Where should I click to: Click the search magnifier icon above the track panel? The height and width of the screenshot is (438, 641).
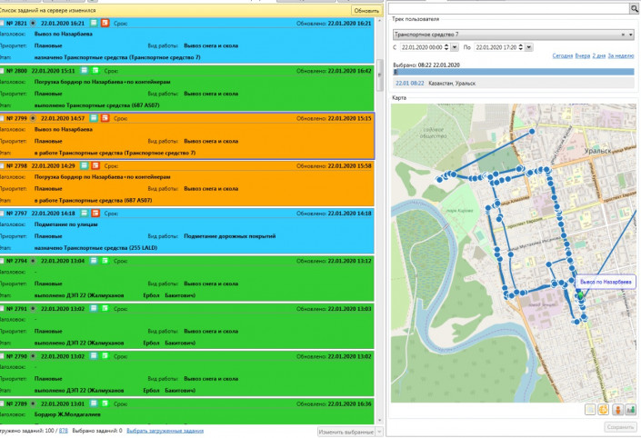click(x=634, y=8)
